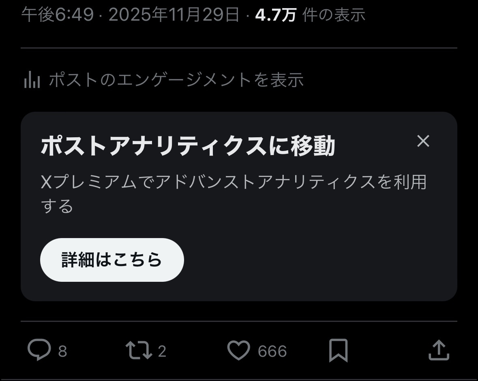Screen dimensions: 478x381
Task: Open the ポストアナリティクスに移動 heading
Action: [188, 146]
